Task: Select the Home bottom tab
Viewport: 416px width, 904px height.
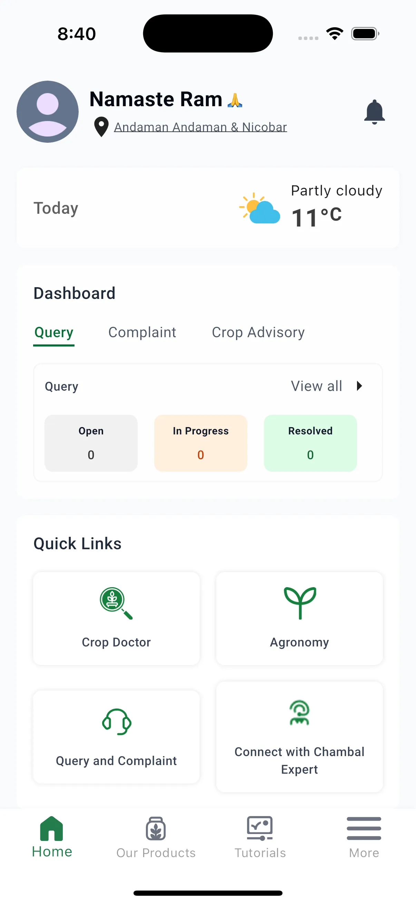Action: tap(52, 837)
